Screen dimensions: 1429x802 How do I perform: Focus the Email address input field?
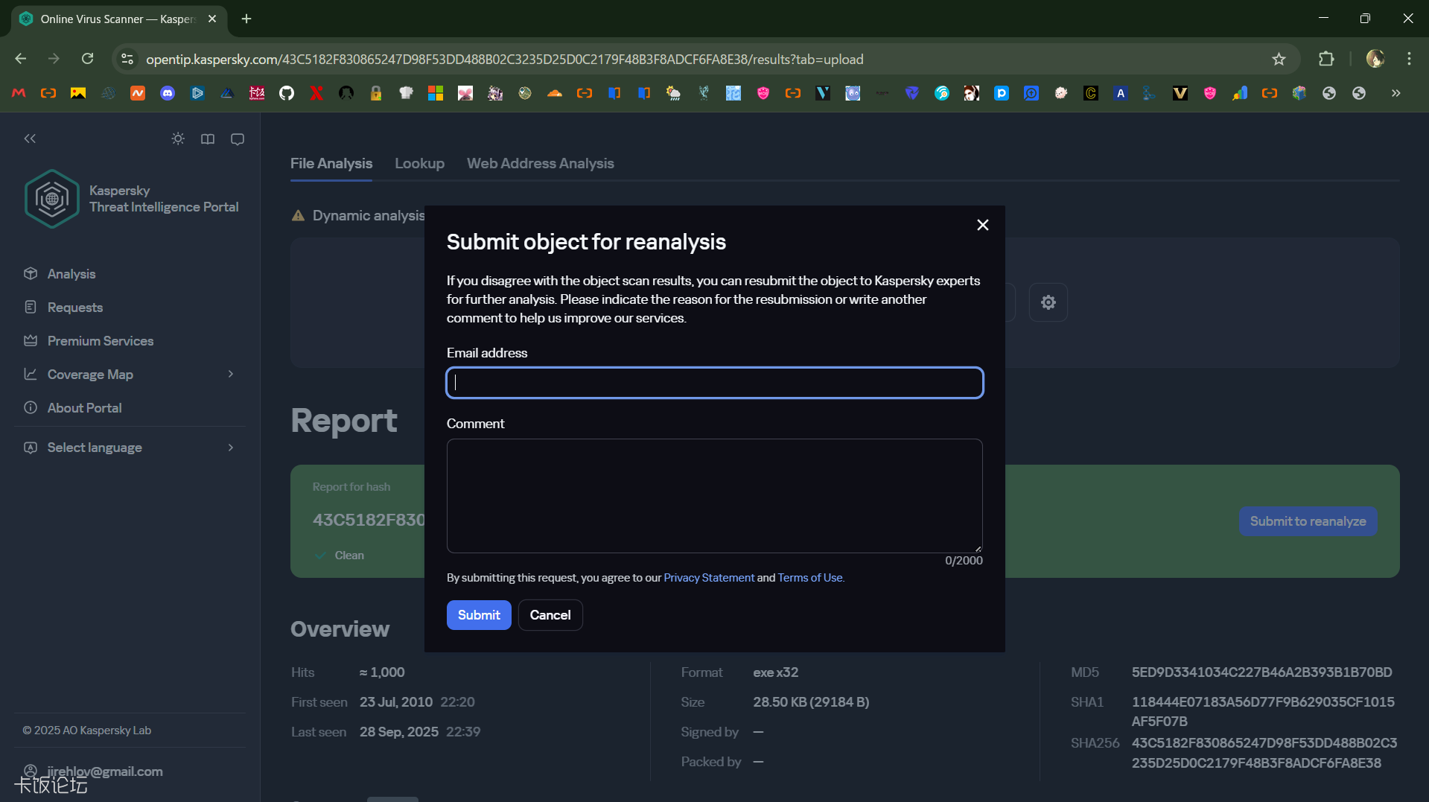pyautogui.click(x=714, y=383)
